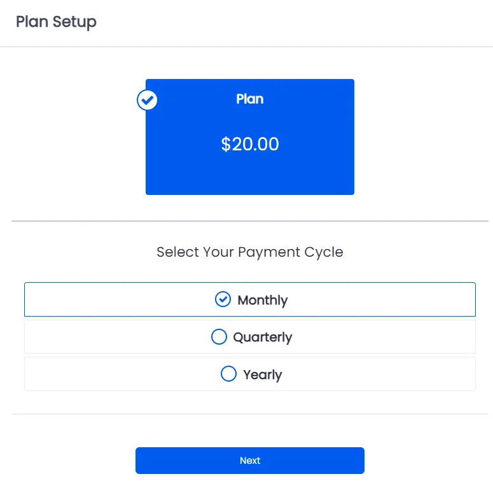The height and width of the screenshot is (488, 493).
Task: Select the outlined Monthly payment cycle row
Action: 250,299
